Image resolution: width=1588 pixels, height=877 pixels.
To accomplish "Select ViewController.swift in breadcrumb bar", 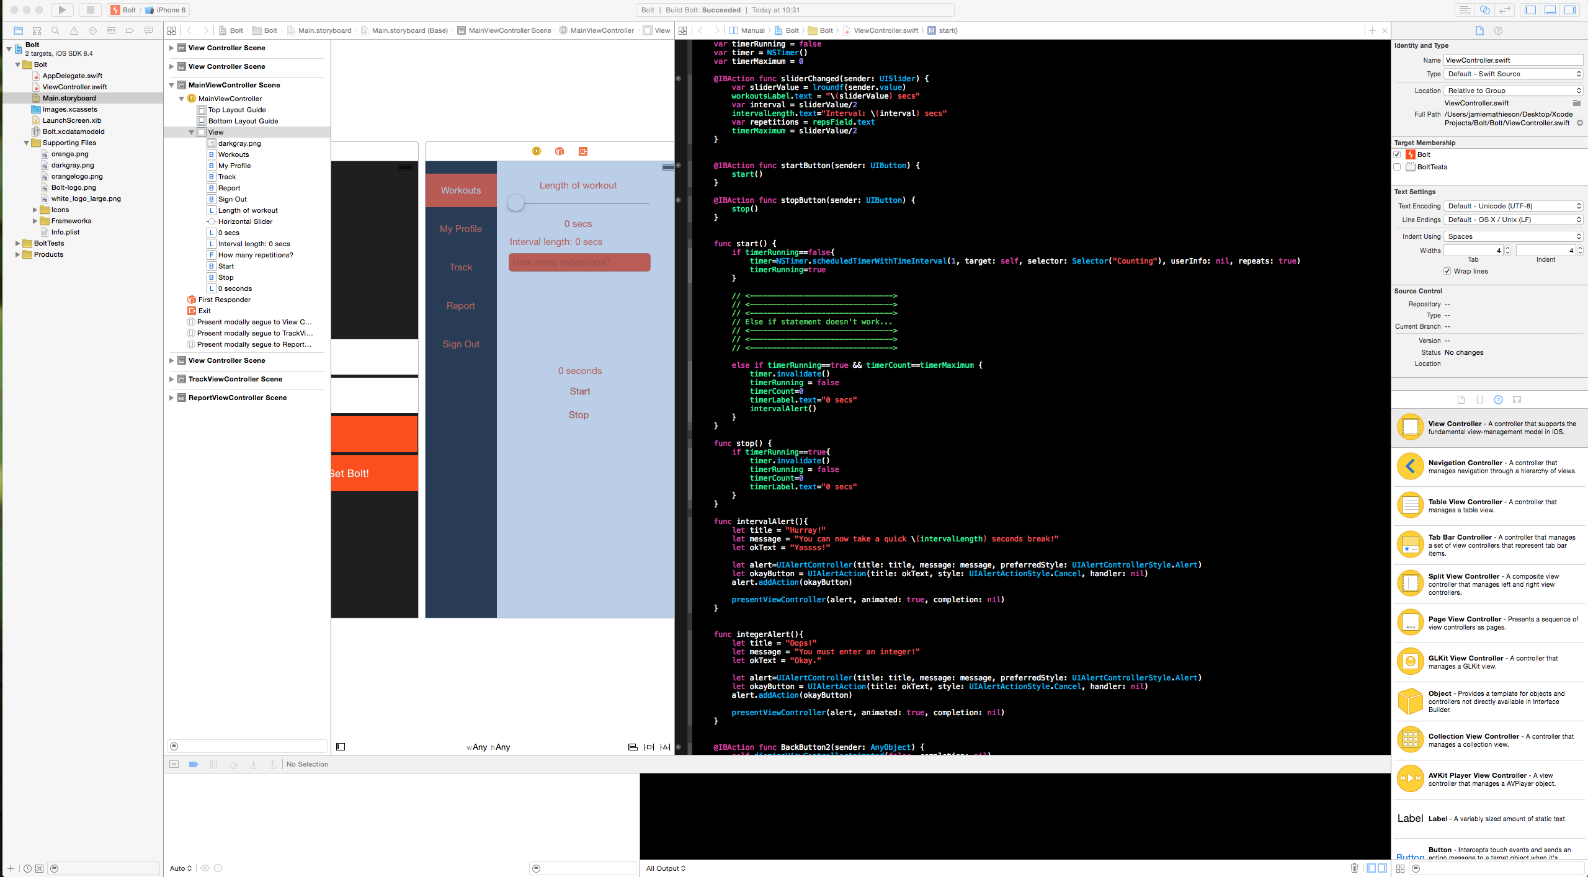I will coord(885,30).
